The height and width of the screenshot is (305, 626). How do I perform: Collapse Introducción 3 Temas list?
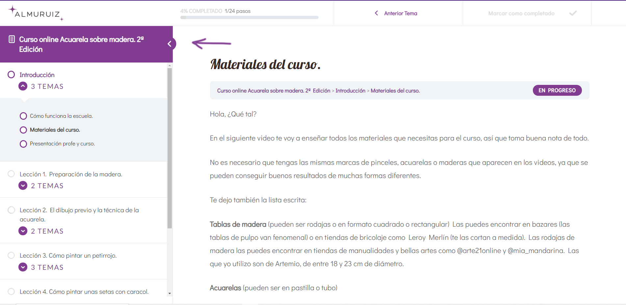coord(23,86)
